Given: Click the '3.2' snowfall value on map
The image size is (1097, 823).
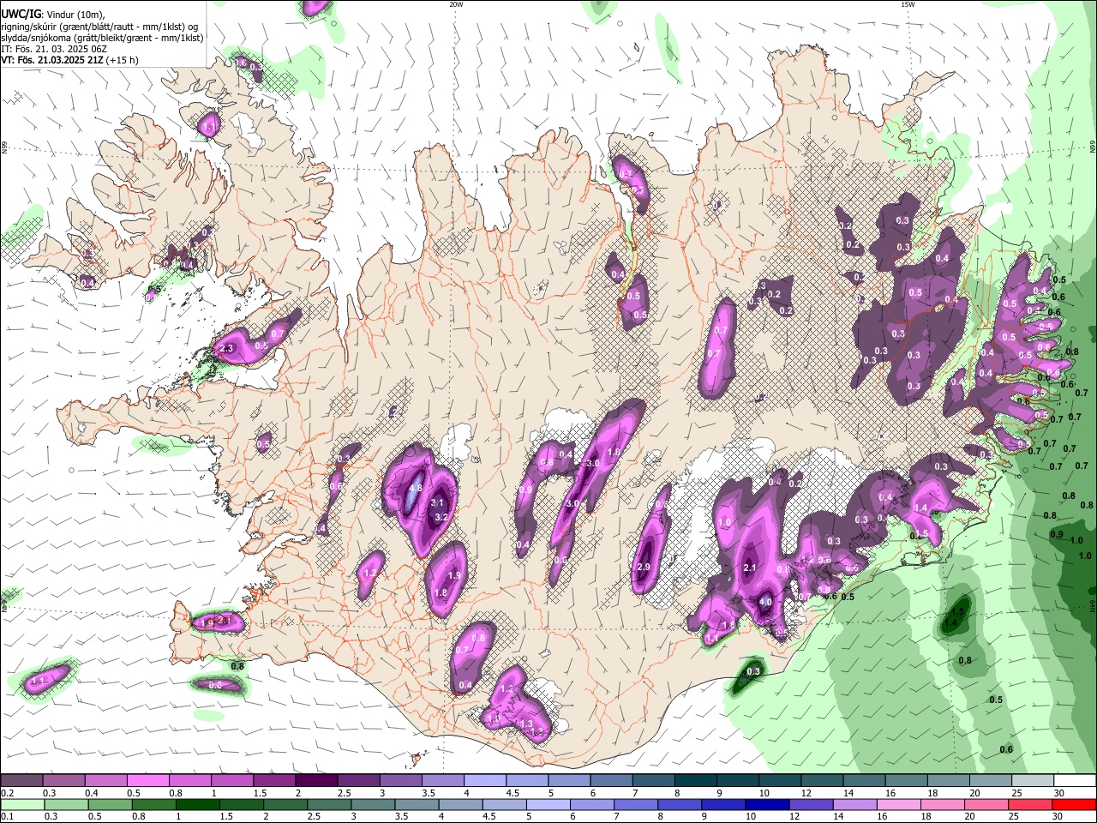Looking at the screenshot, I should click(442, 517).
